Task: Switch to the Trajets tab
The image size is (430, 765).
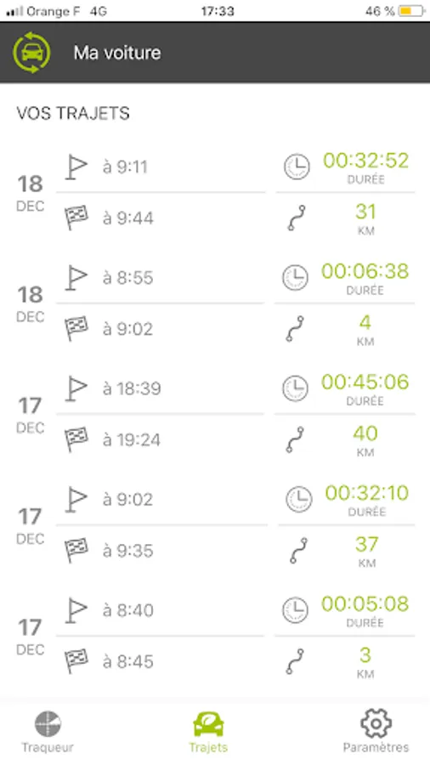Action: click(x=209, y=731)
